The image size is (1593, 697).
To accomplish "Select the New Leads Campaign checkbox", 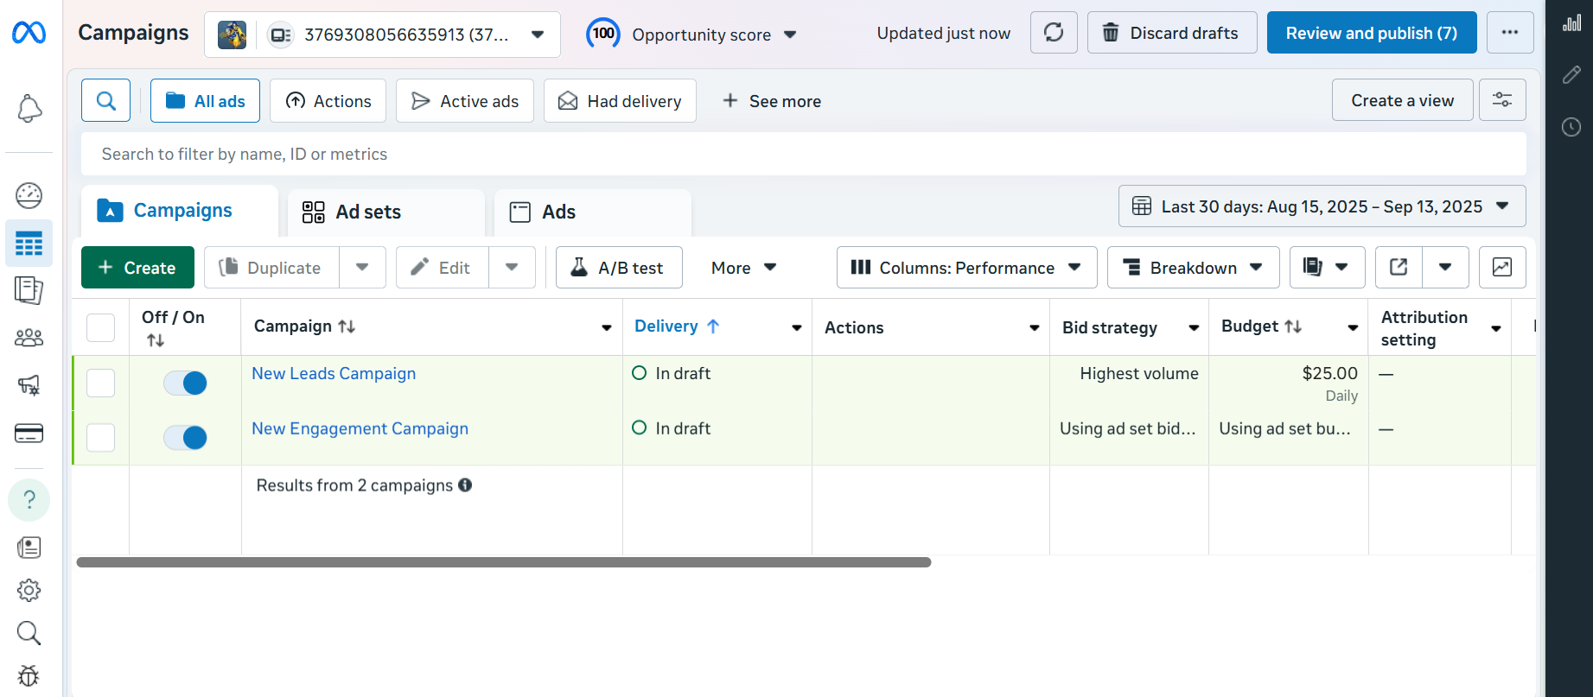I will point(101,383).
